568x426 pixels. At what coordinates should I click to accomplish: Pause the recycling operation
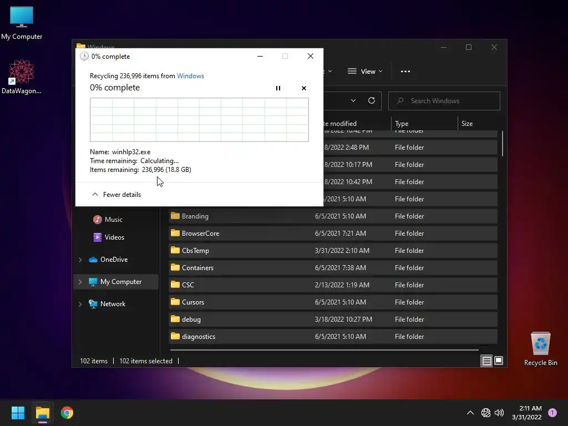point(278,88)
